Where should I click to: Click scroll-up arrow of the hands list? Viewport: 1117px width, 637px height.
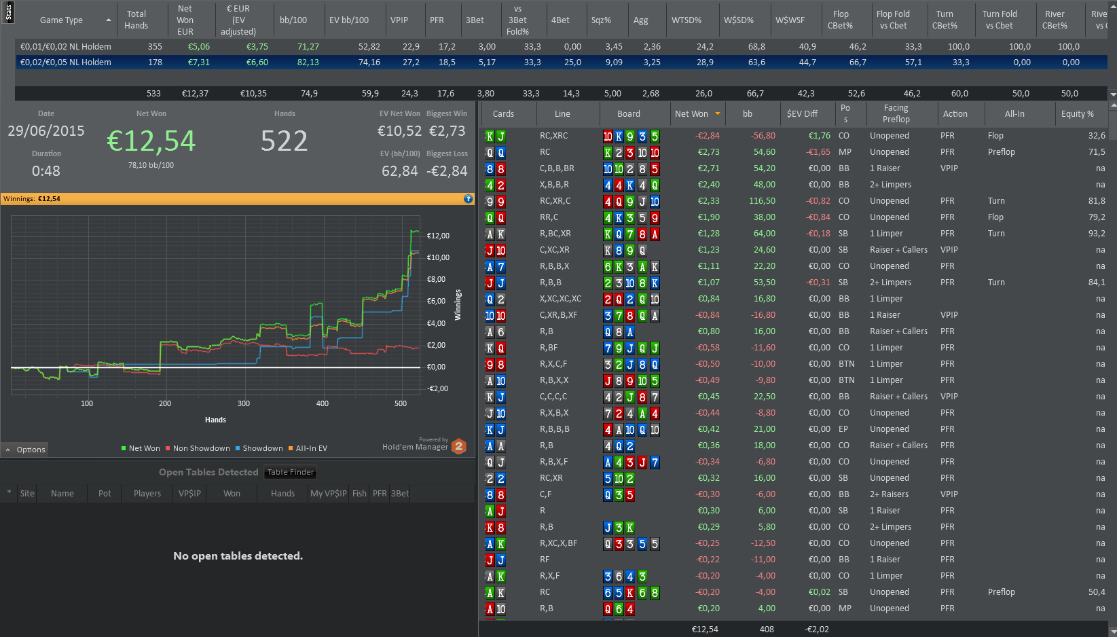click(x=1112, y=106)
